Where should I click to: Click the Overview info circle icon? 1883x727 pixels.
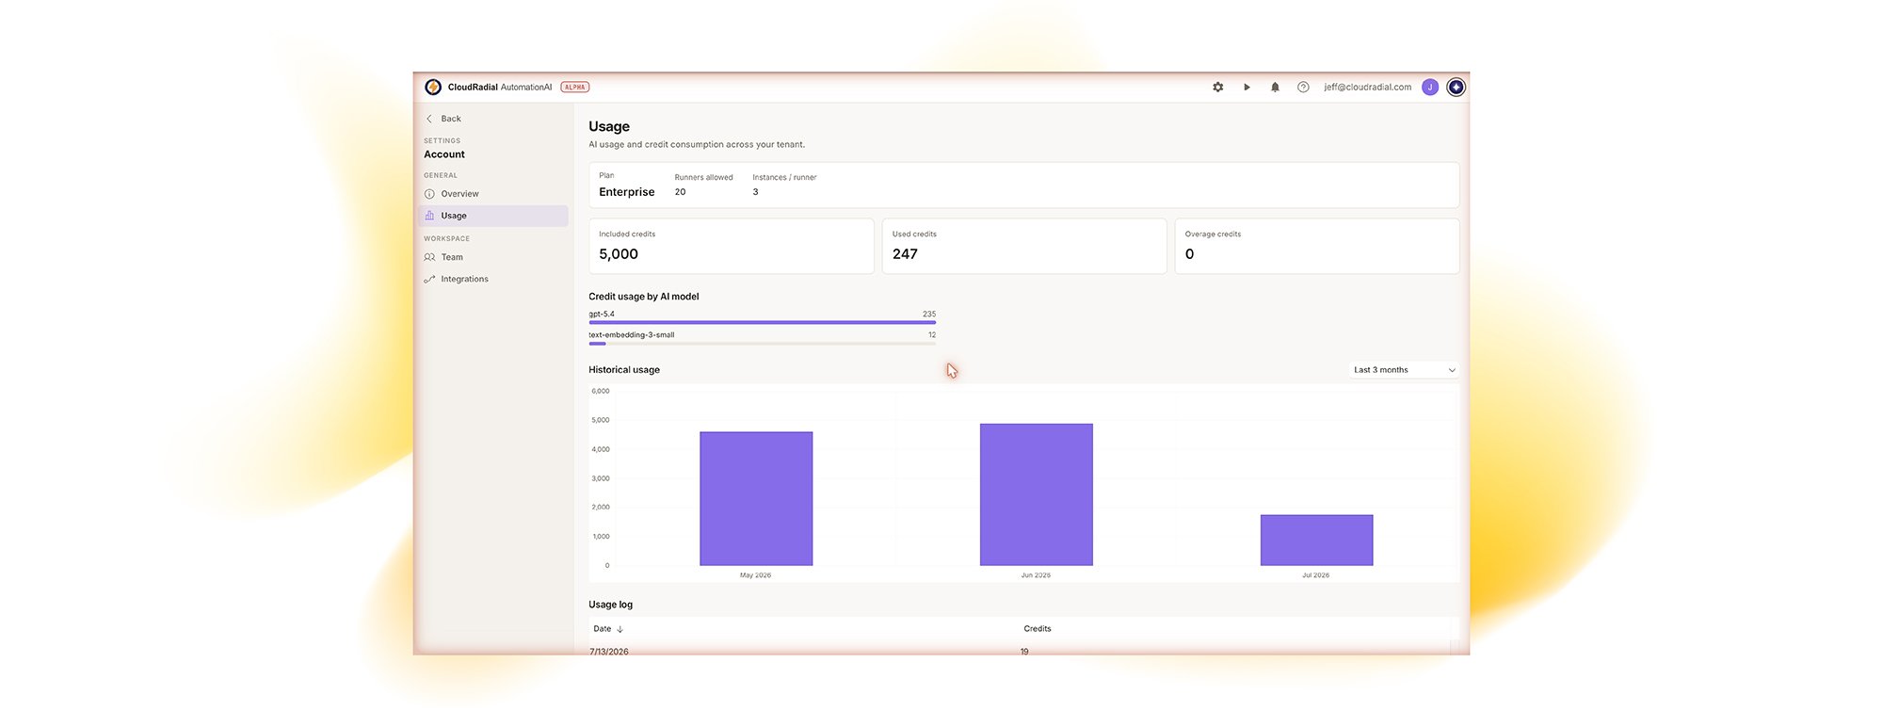(429, 194)
